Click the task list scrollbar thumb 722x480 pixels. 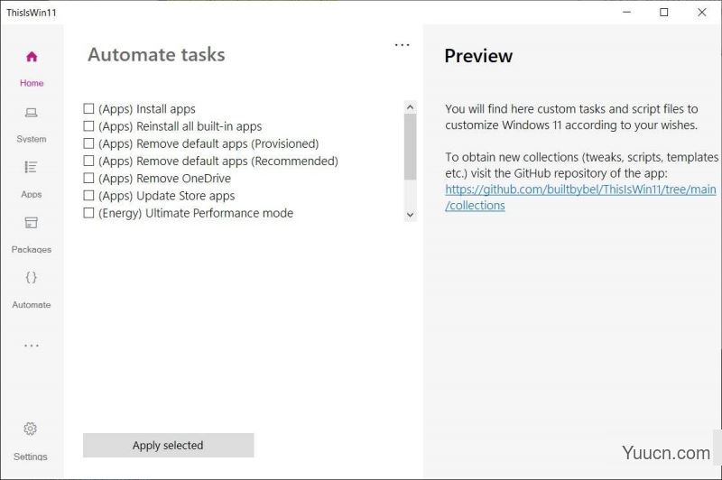tap(411, 147)
